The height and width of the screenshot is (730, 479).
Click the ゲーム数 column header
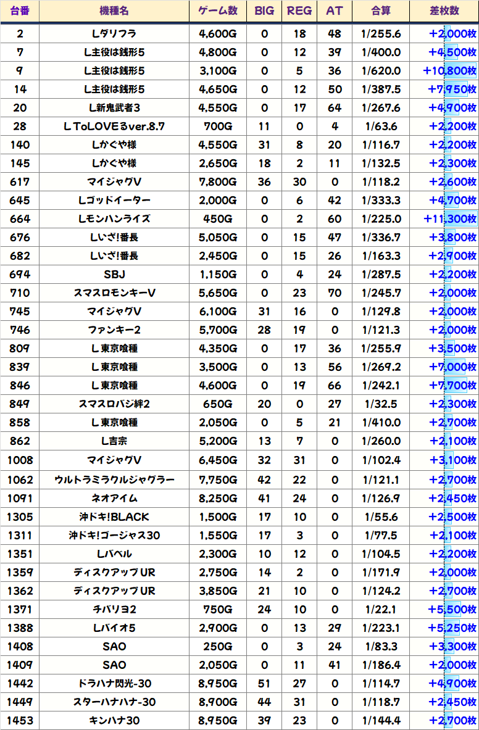click(218, 11)
